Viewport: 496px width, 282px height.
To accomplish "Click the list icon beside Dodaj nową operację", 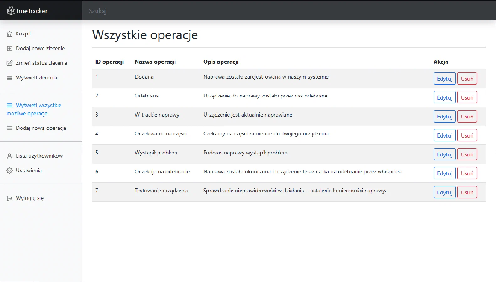I will [x=9, y=128].
